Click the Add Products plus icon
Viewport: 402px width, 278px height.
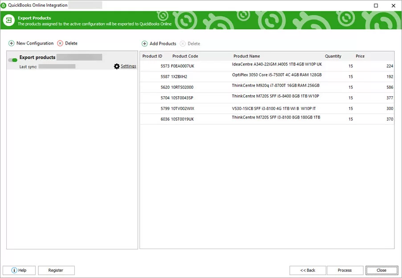tap(144, 44)
